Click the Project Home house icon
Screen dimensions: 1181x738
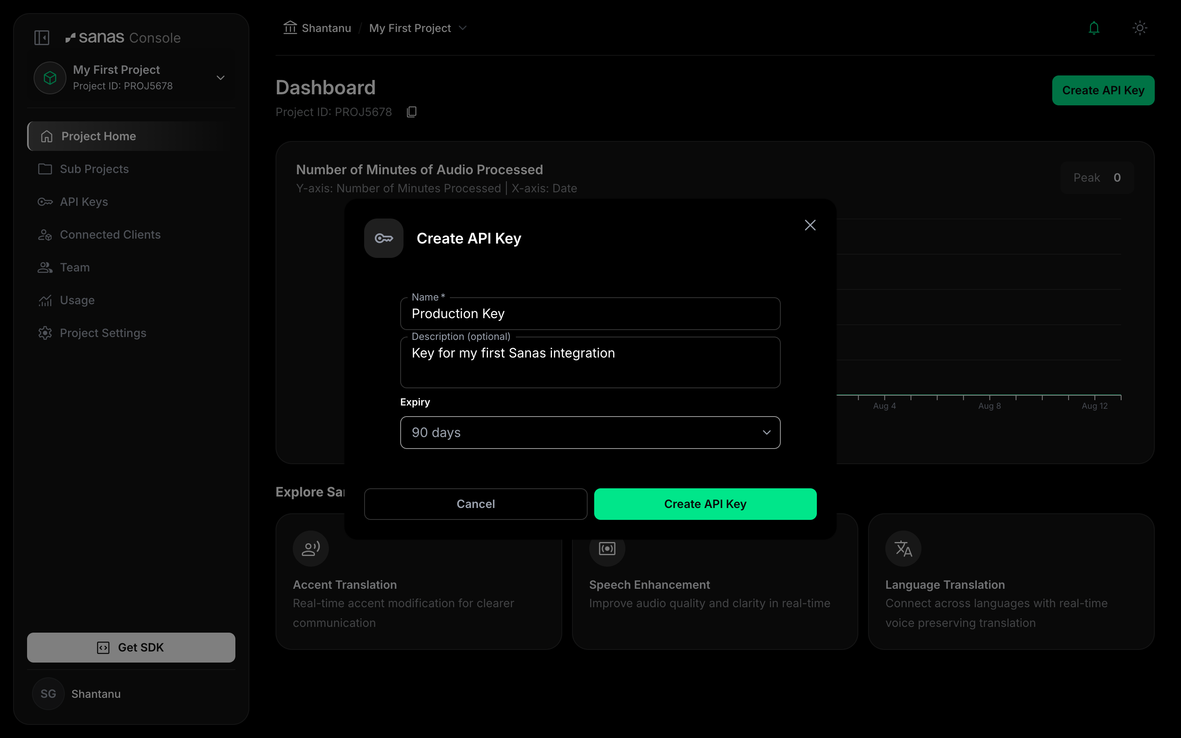pyautogui.click(x=46, y=136)
